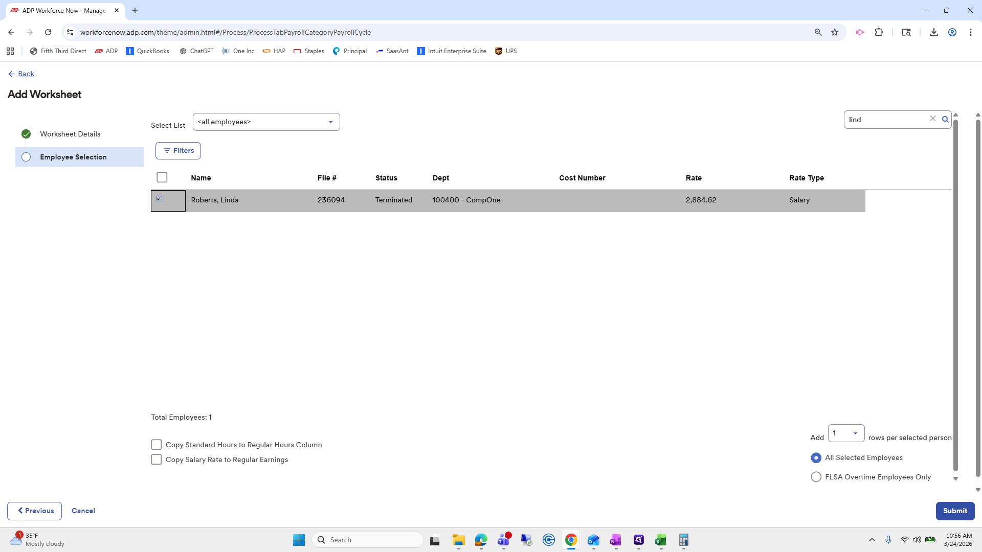Open the HAP bookmark

coord(274,51)
